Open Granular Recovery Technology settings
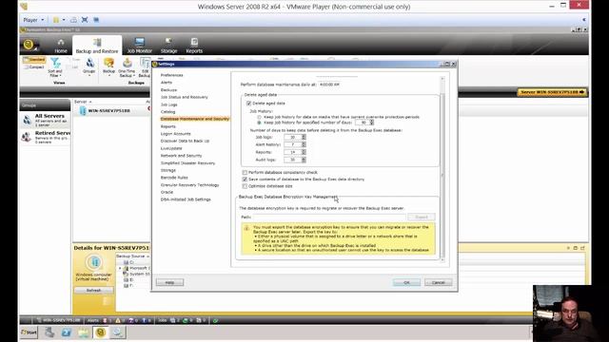The height and width of the screenshot is (342, 609). 189,185
